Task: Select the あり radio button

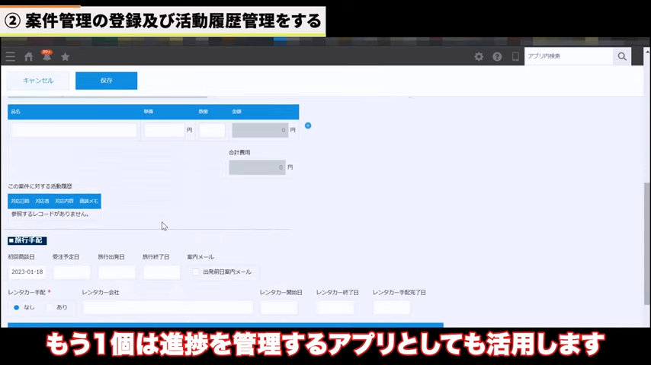Action: coord(50,307)
